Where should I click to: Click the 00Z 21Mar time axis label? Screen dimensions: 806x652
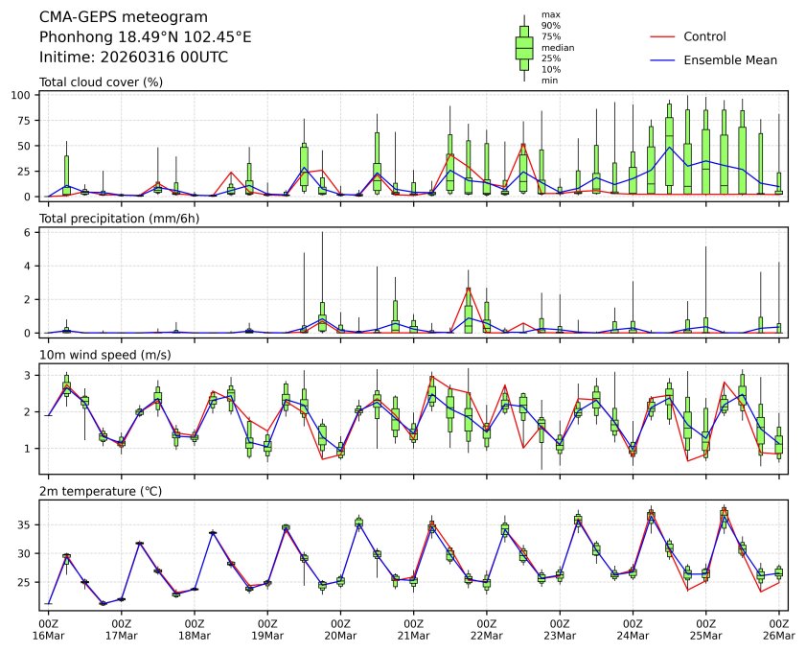click(413, 629)
